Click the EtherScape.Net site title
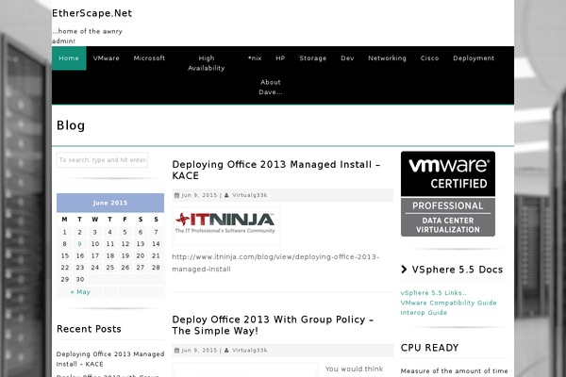 [92, 13]
